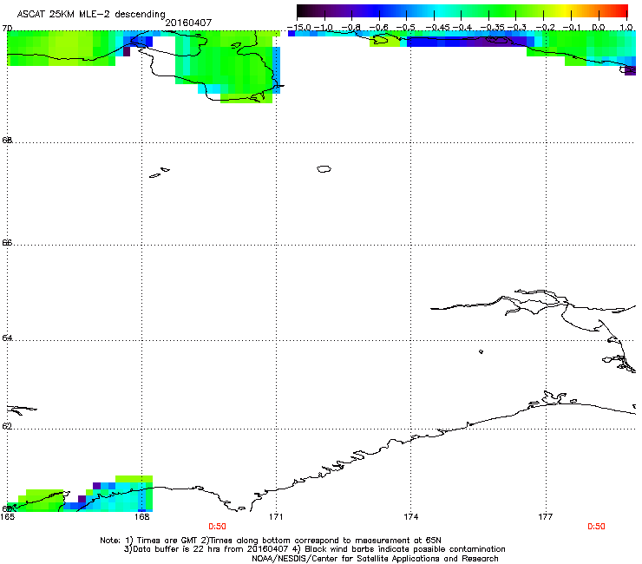Select the "1.0" color bar label
The width and height of the screenshot is (642, 564).
coord(626,28)
